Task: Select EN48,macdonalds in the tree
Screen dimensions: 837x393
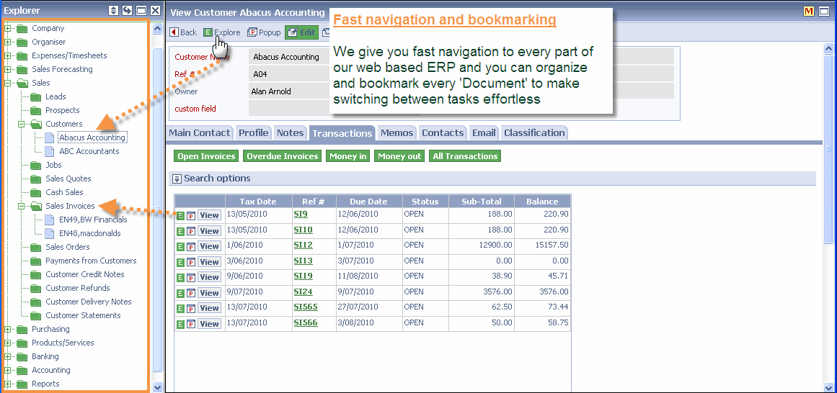Action: (x=89, y=233)
